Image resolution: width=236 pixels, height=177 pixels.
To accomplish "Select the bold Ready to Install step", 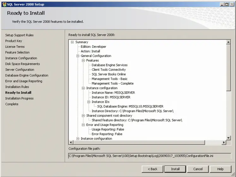I will pos(18,93).
